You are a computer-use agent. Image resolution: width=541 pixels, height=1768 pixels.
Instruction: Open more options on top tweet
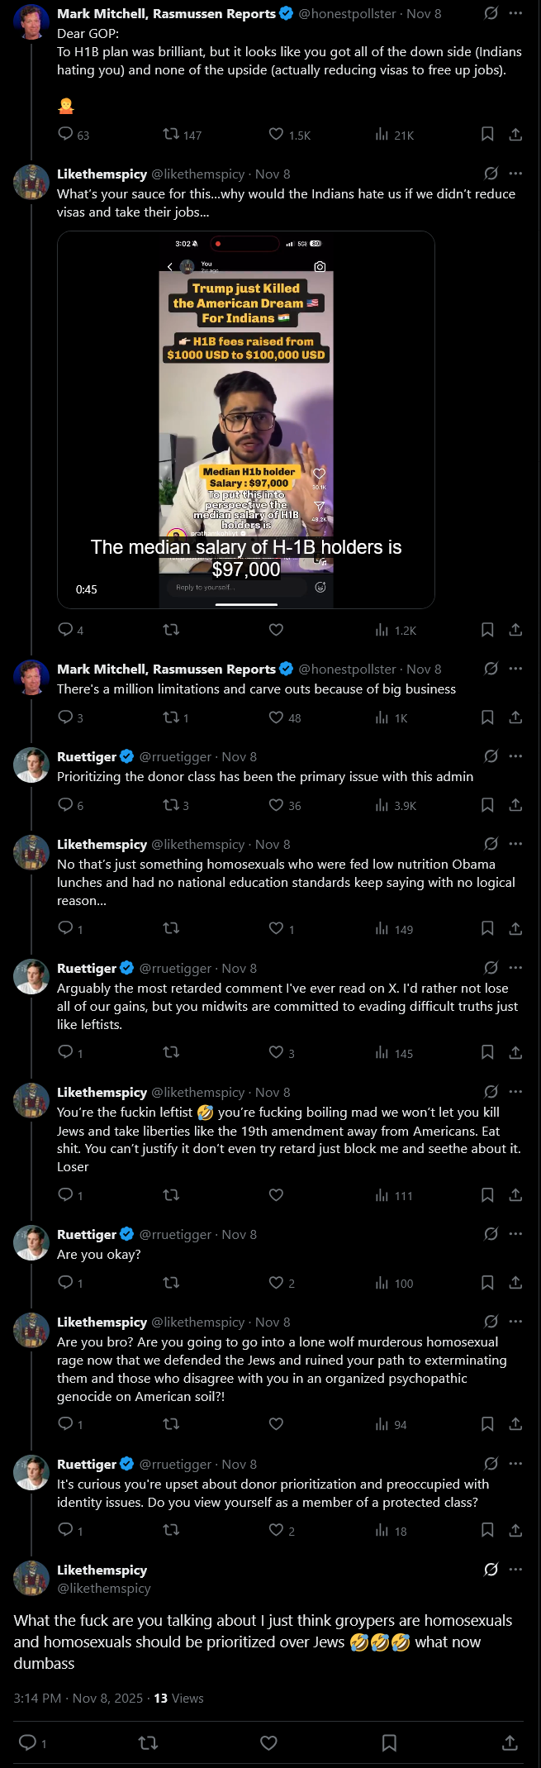tap(515, 13)
